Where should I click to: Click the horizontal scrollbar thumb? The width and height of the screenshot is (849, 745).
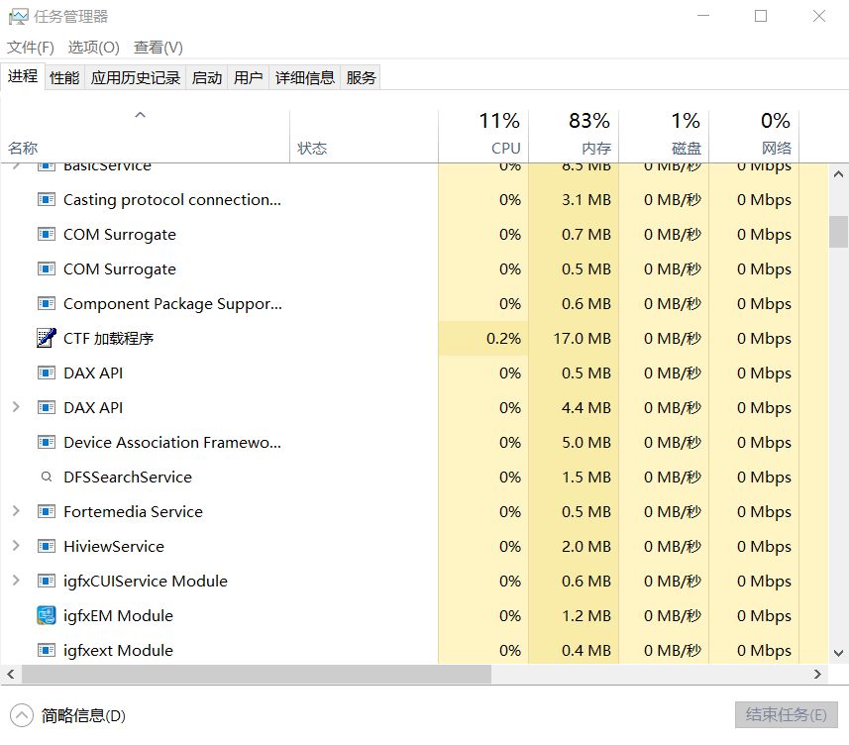point(257,674)
